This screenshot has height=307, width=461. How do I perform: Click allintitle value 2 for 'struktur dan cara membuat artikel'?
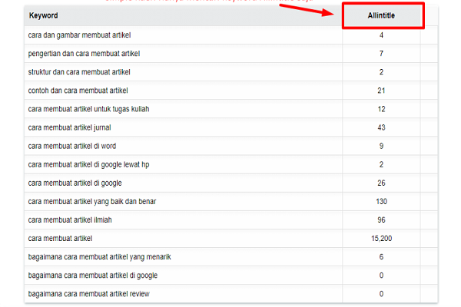tap(381, 72)
